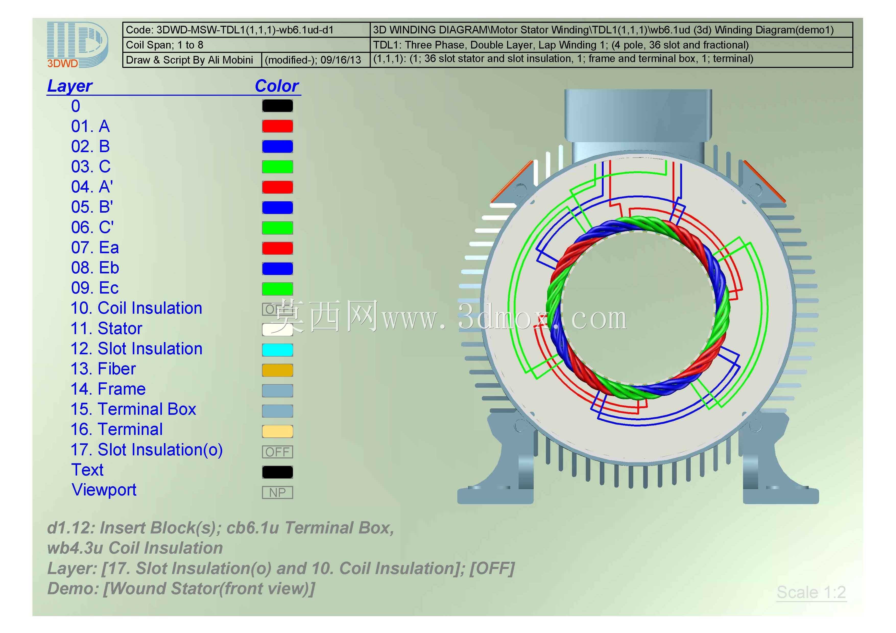The width and height of the screenshot is (896, 633).
Task: Click the 3DWD logo icon
Action: click(x=77, y=45)
